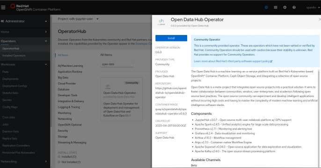The image size is (321, 168).
Task: Click the Community badge on operator card
Action: click(x=131, y=83)
